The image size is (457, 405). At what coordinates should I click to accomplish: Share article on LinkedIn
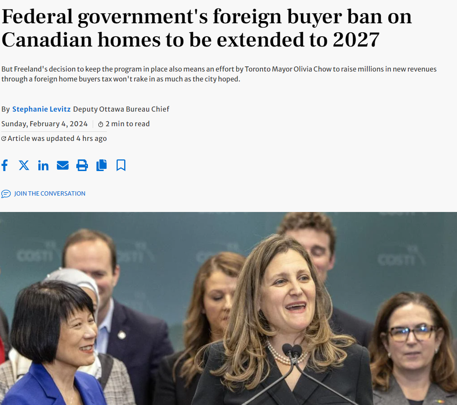coord(43,165)
